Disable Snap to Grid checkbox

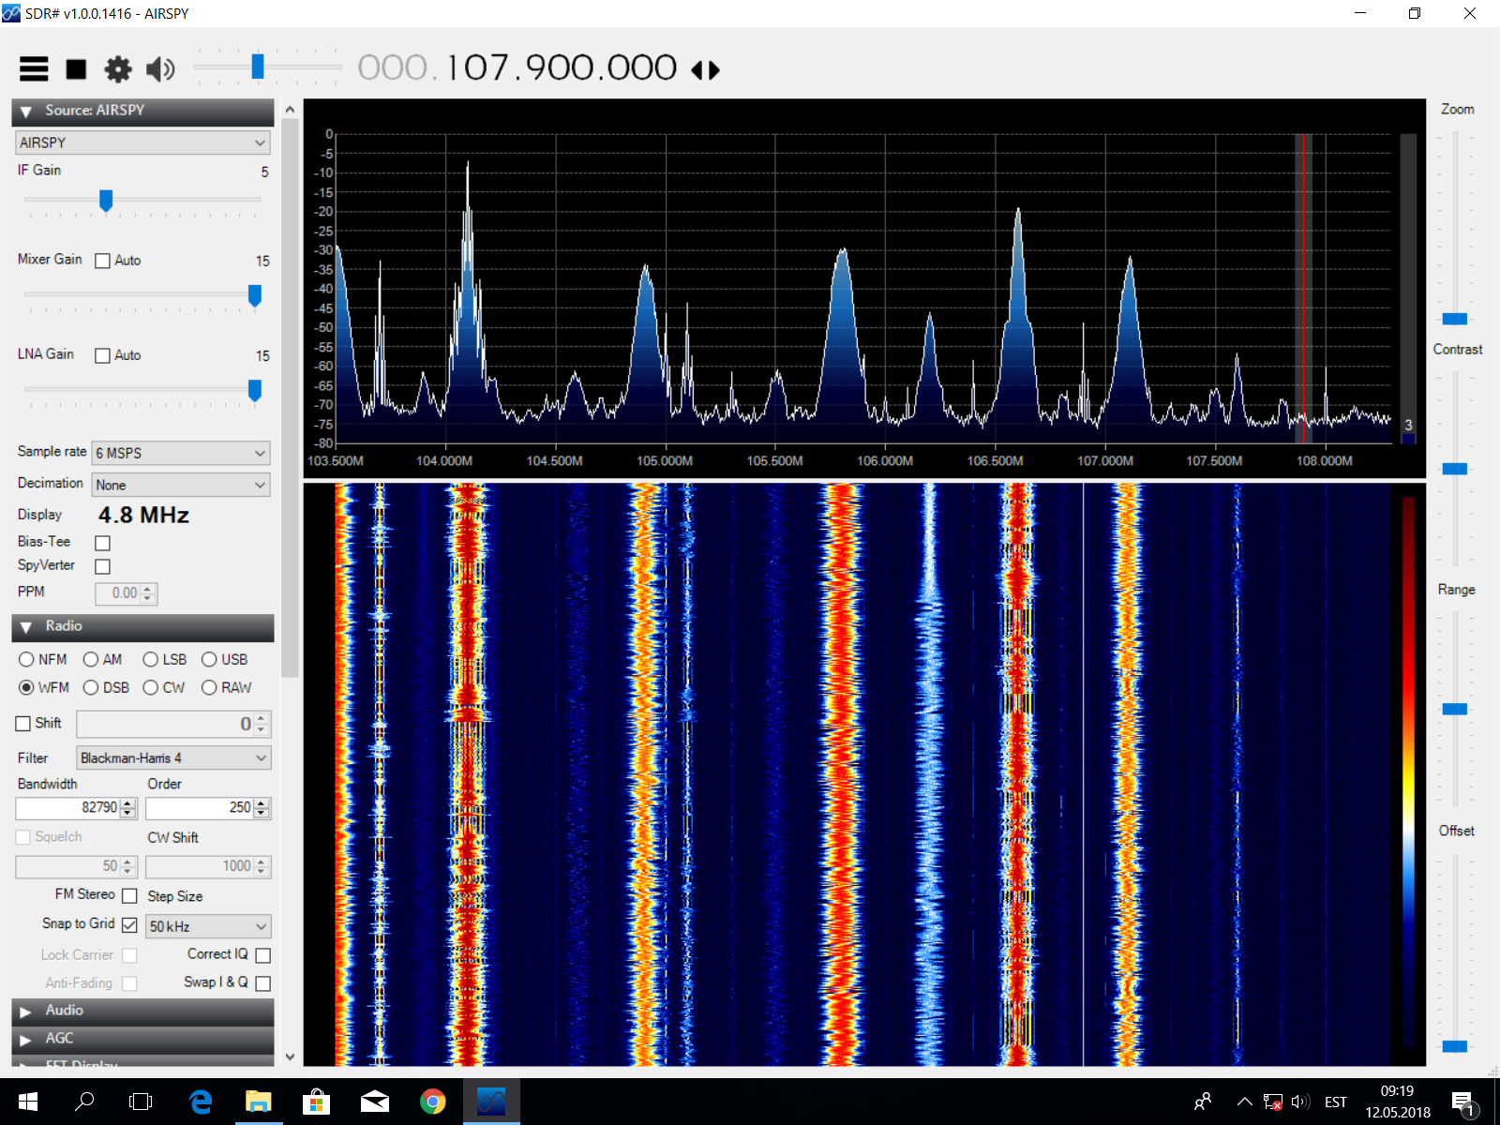(x=129, y=925)
